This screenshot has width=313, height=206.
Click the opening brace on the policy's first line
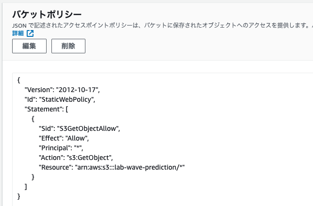tap(19, 80)
